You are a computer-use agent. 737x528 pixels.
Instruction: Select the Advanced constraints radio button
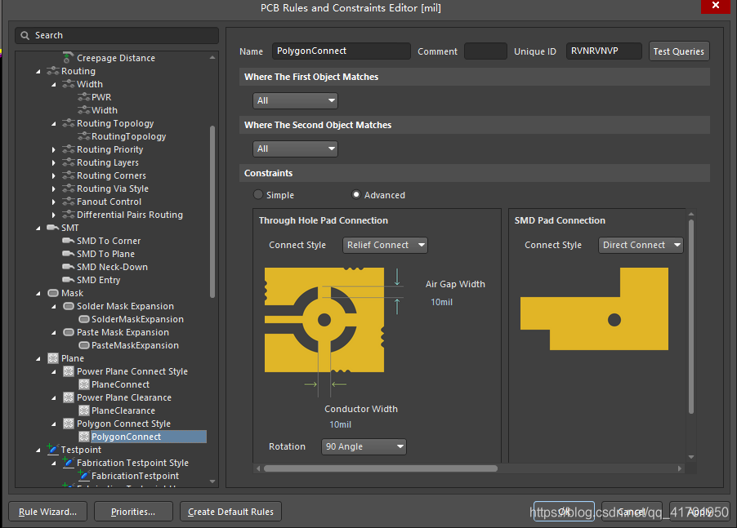pyautogui.click(x=356, y=195)
